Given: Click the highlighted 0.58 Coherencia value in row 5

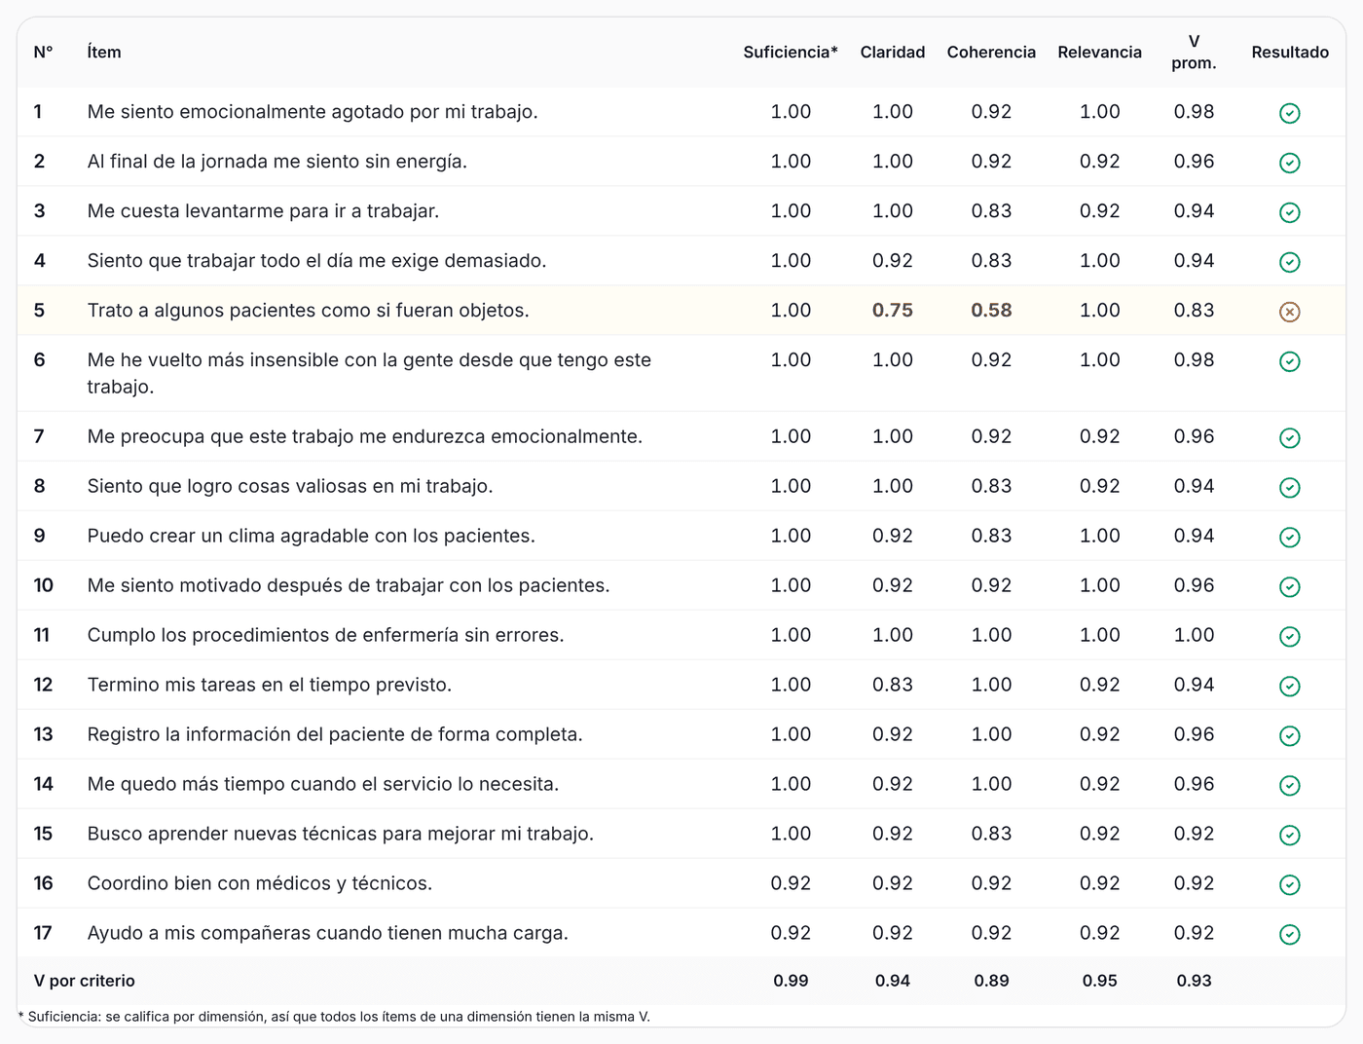Looking at the screenshot, I should [991, 310].
